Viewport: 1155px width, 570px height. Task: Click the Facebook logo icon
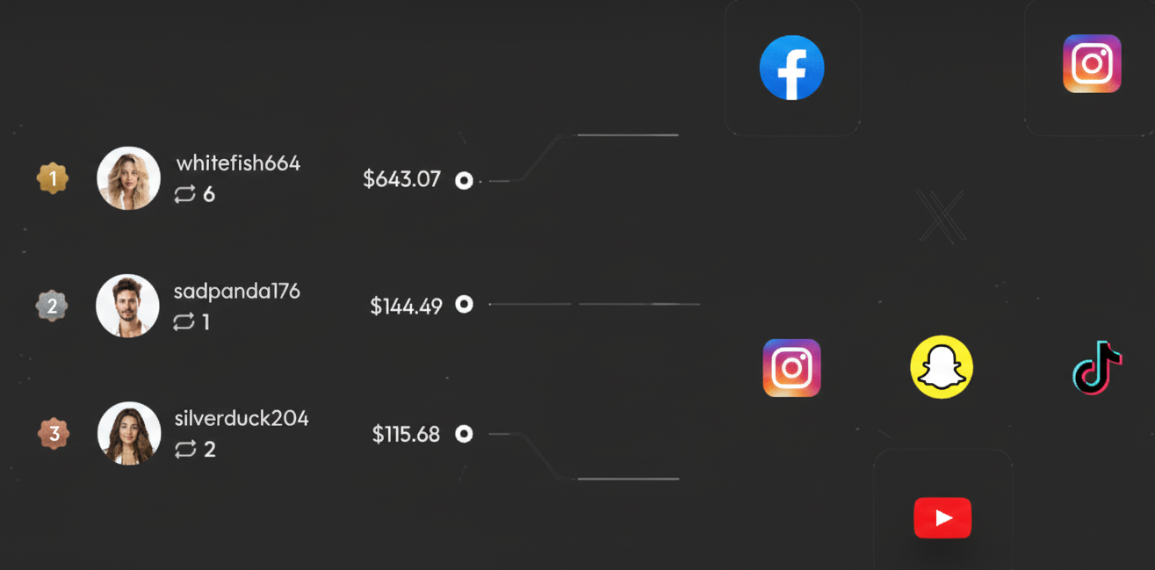791,68
